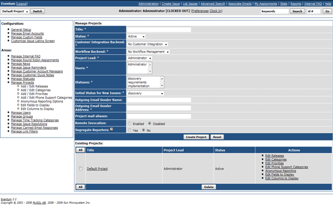This screenshot has width=333, height=222.
Task: Open the Administration menu link
Action: (148, 4)
